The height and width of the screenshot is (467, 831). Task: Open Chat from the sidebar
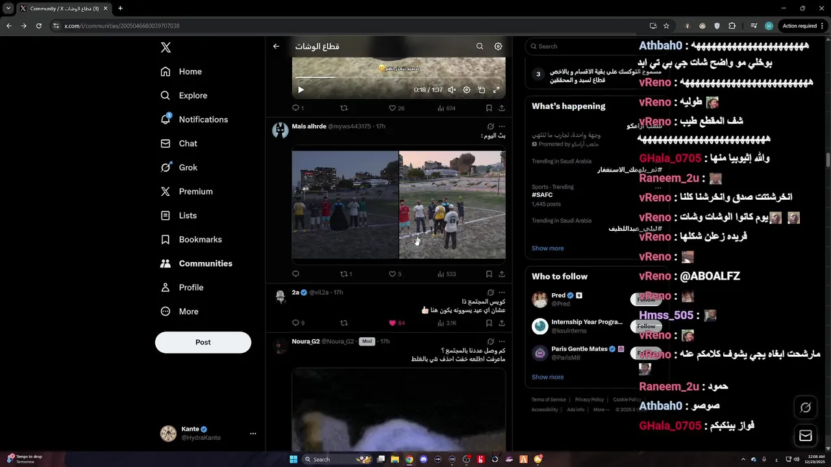pos(179,143)
